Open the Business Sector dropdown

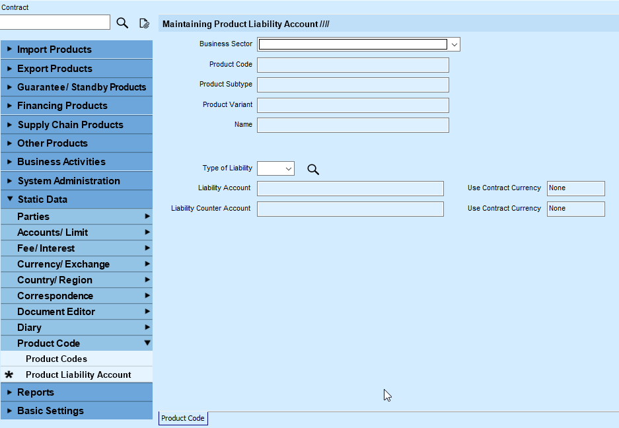[455, 45]
